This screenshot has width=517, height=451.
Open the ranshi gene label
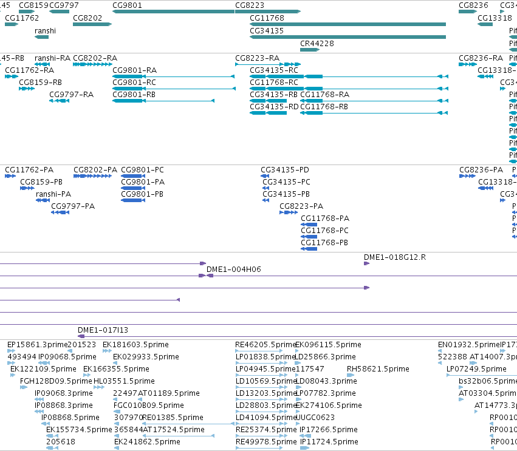(45, 31)
